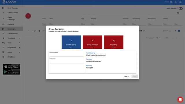
Task: Click the plus icon beside Create Contact
Action: coord(3,13)
